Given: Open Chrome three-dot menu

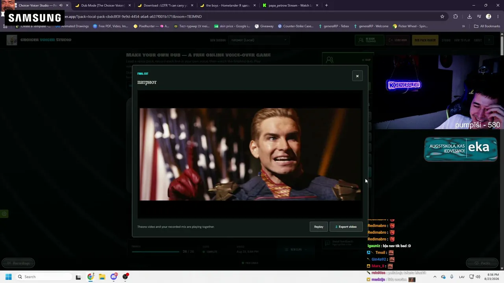Looking at the screenshot, I should (x=498, y=17).
